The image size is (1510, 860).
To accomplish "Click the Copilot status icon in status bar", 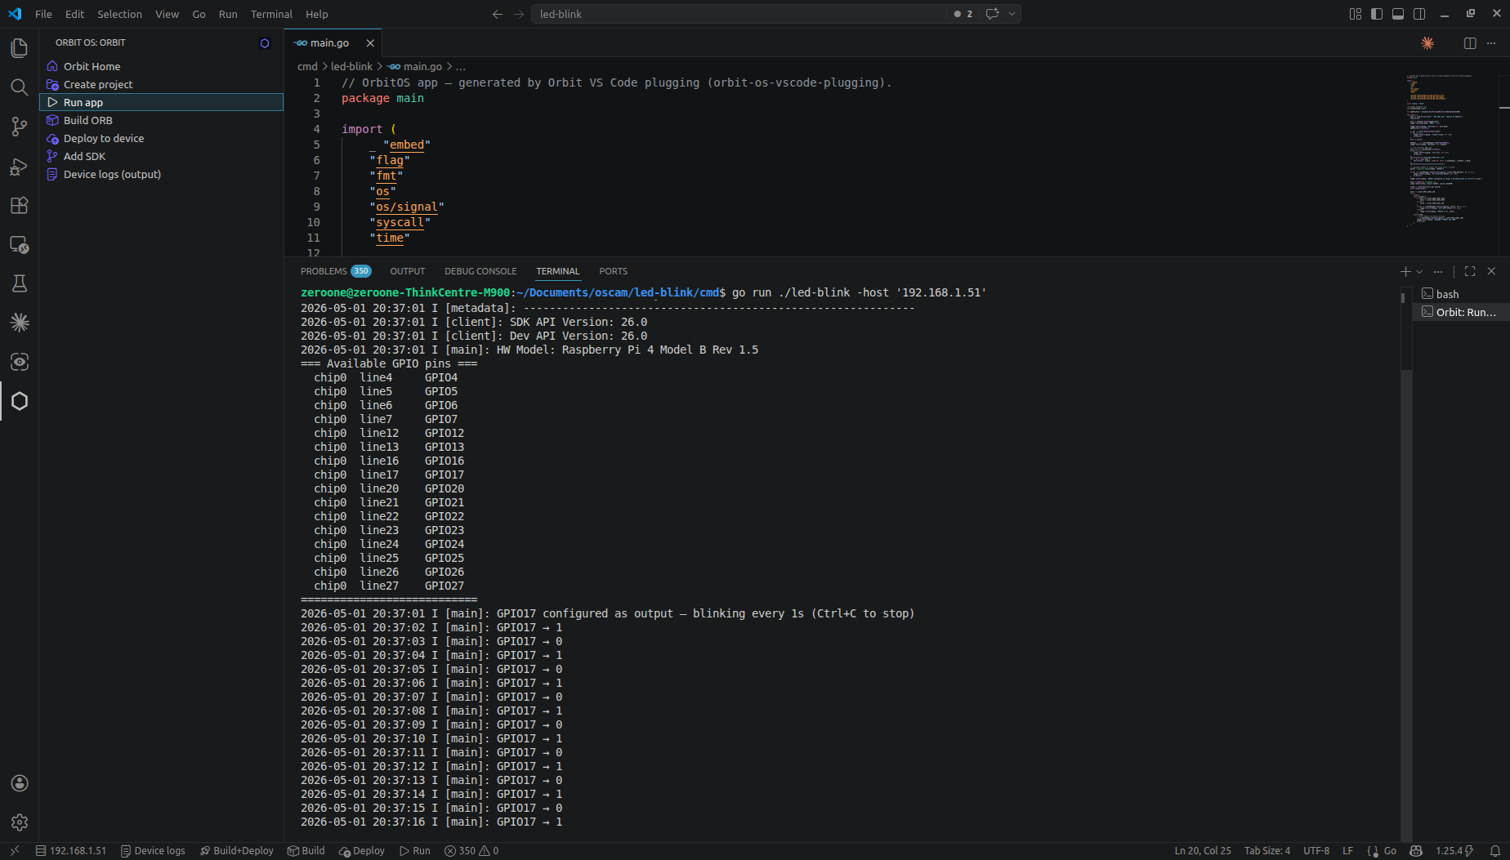I will click(x=1416, y=851).
